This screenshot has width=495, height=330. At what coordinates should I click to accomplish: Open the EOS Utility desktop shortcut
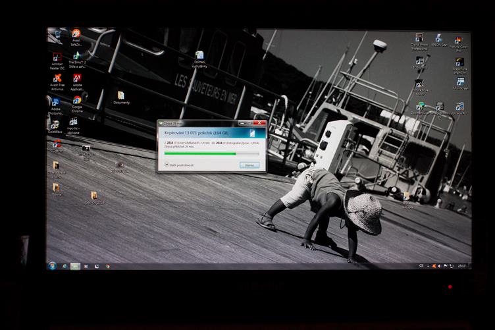pyautogui.click(x=419, y=63)
